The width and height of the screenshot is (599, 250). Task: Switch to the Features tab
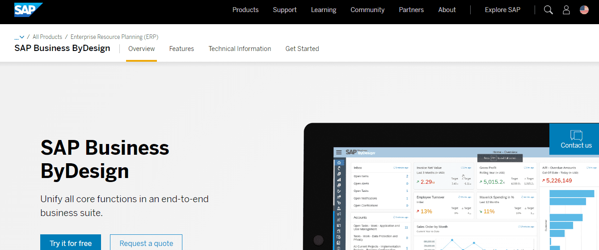181,49
